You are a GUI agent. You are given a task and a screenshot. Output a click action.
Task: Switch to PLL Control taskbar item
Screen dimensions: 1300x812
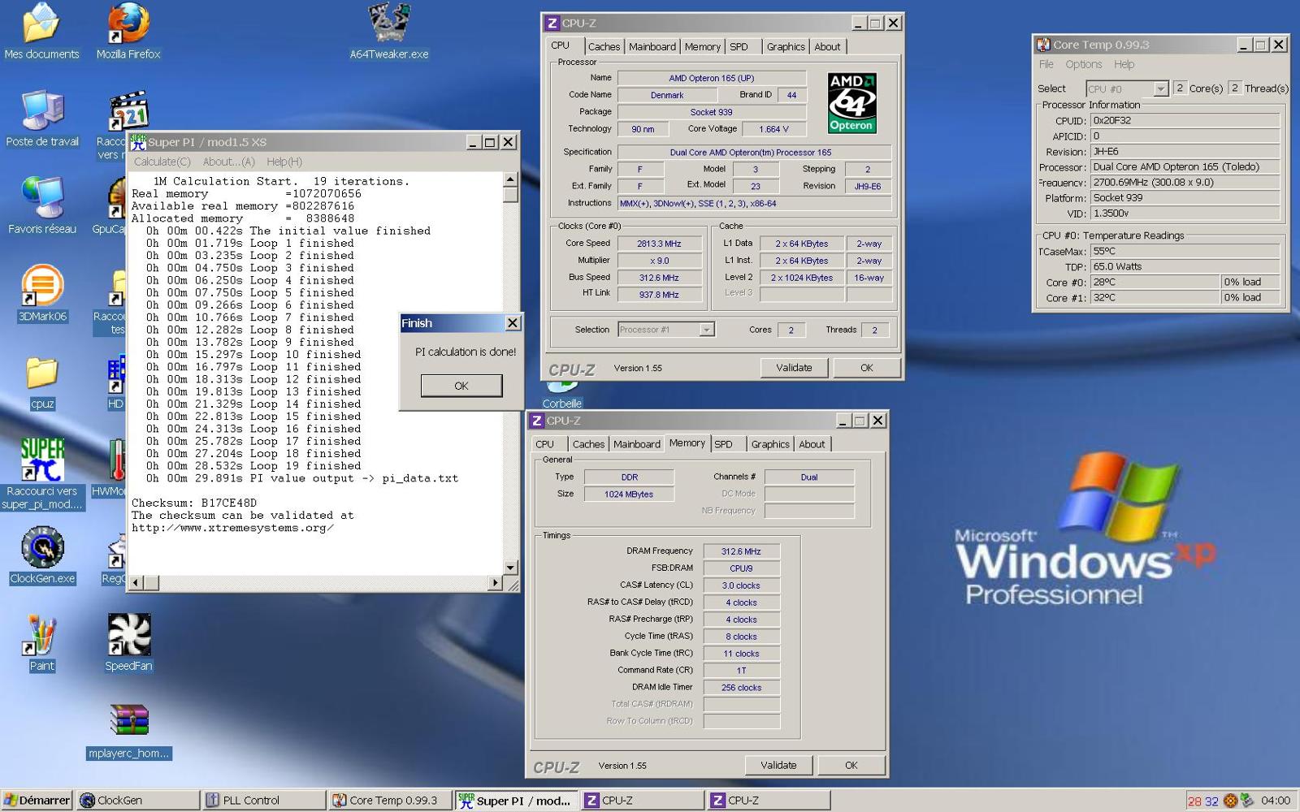(263, 801)
